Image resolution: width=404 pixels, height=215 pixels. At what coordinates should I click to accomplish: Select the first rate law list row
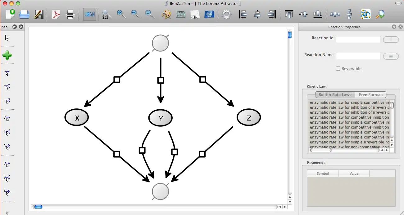pyautogui.click(x=350, y=102)
